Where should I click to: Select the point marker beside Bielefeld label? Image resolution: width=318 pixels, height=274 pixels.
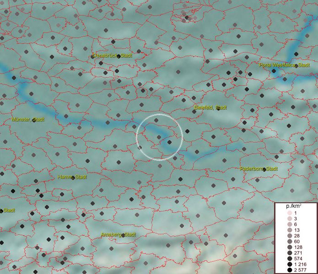218,109
